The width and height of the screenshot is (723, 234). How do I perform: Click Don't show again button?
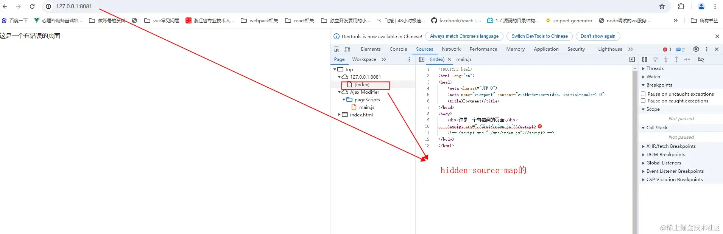pyautogui.click(x=598, y=36)
